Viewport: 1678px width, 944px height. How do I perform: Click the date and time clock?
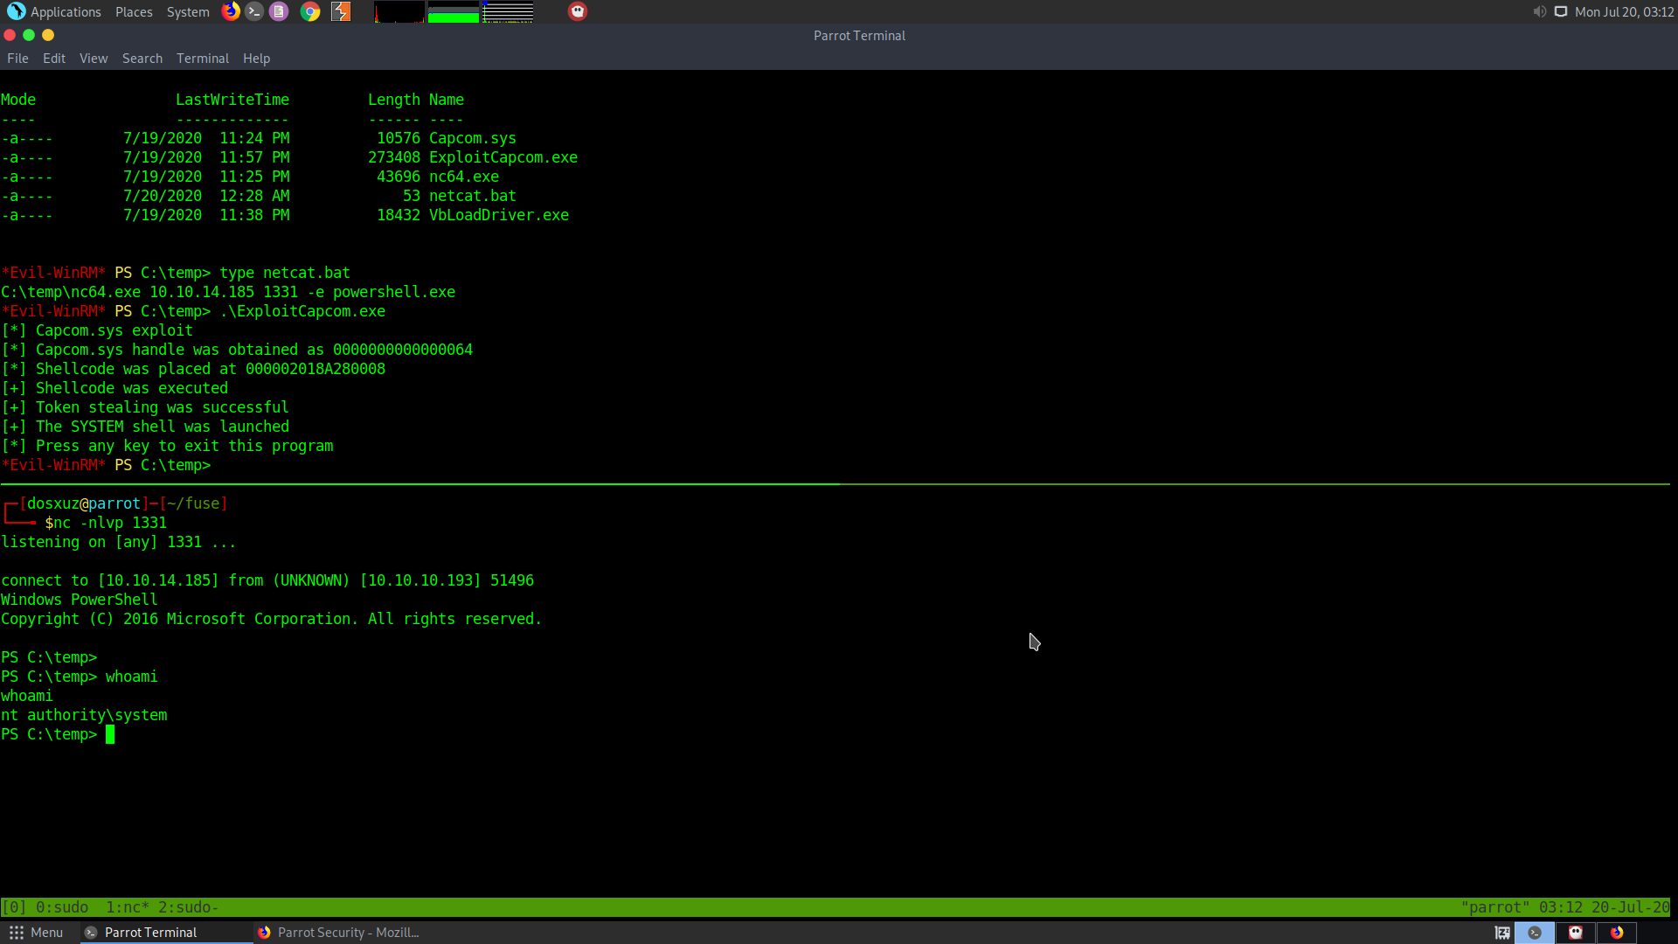[1624, 11]
